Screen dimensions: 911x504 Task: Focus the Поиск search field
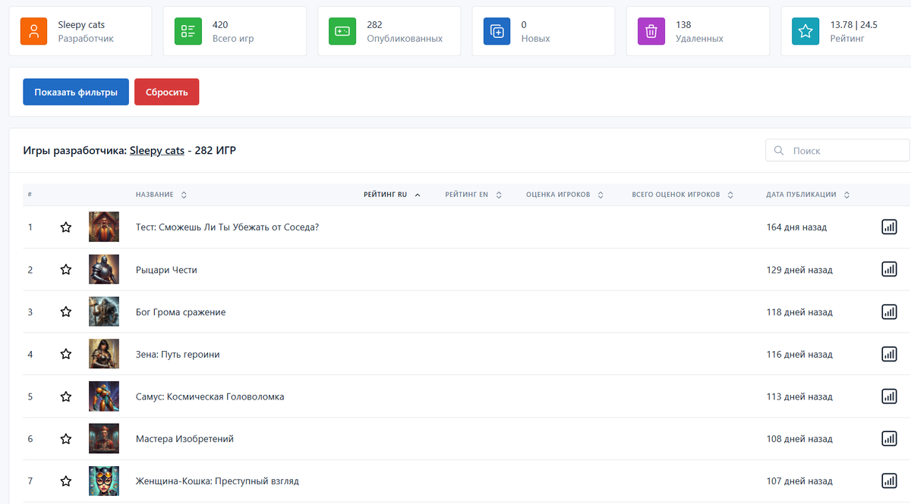coord(837,151)
